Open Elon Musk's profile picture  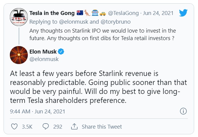pyautogui.click(x=19, y=55)
